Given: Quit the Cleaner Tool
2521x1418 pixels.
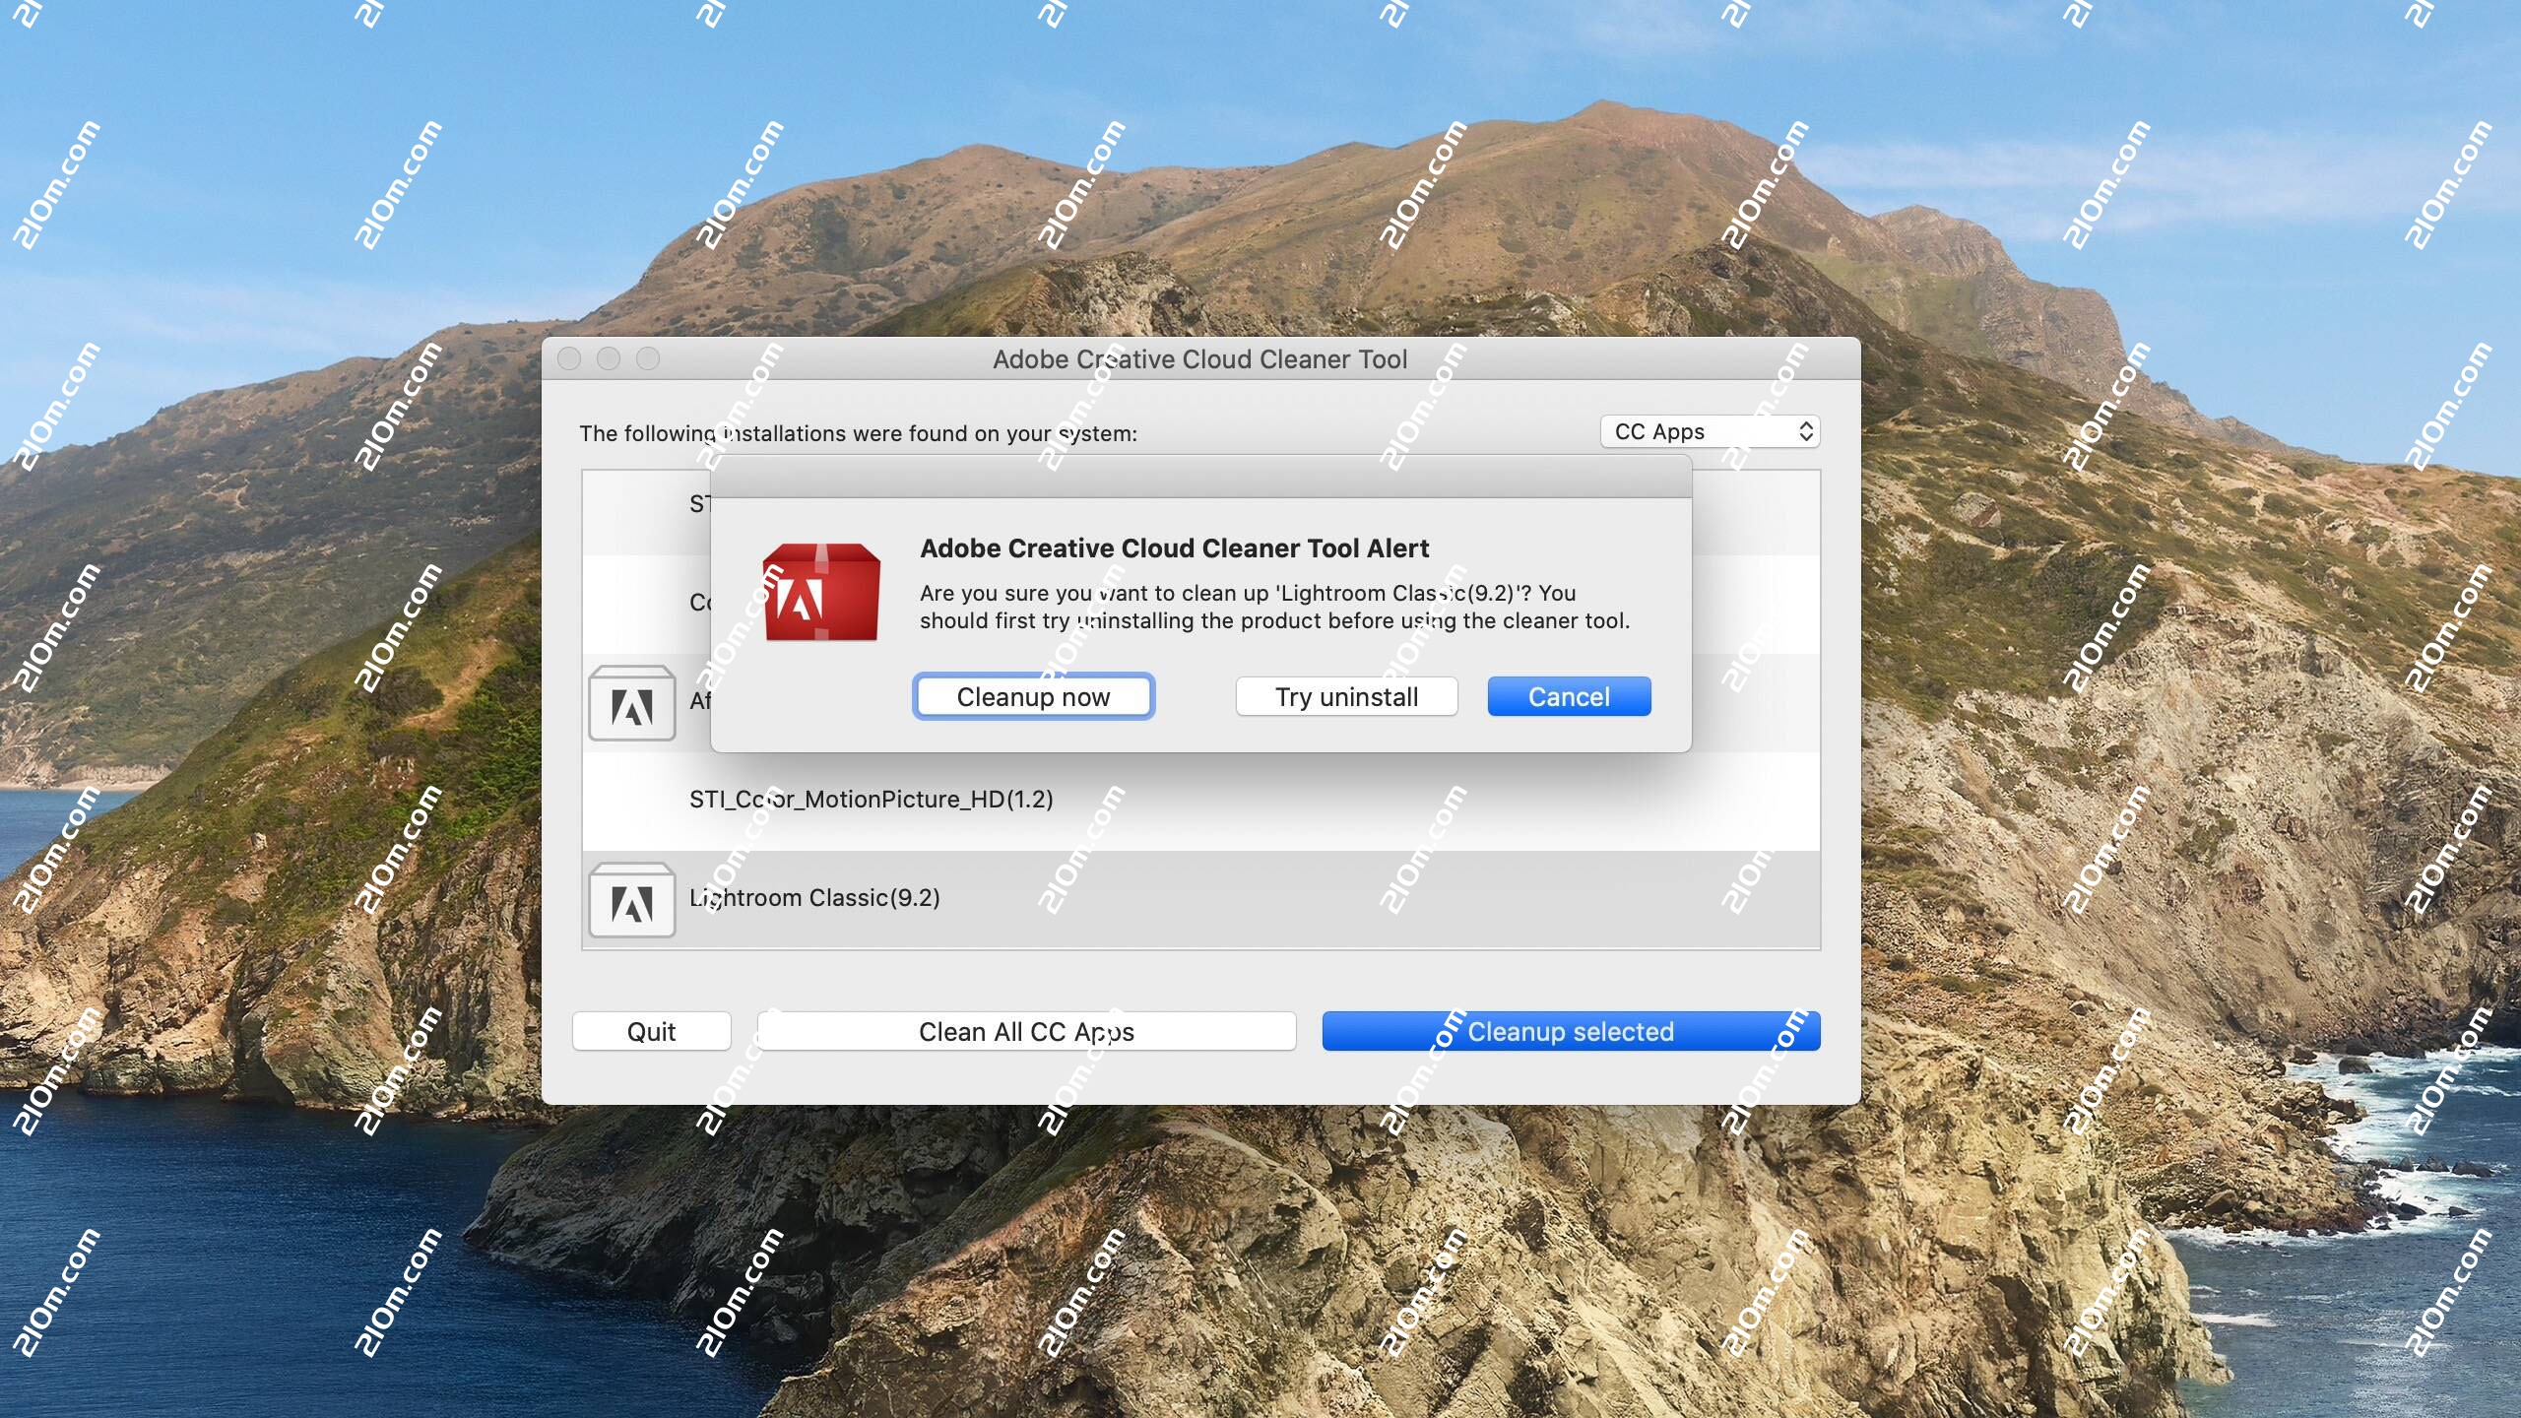Looking at the screenshot, I should tap(652, 1031).
